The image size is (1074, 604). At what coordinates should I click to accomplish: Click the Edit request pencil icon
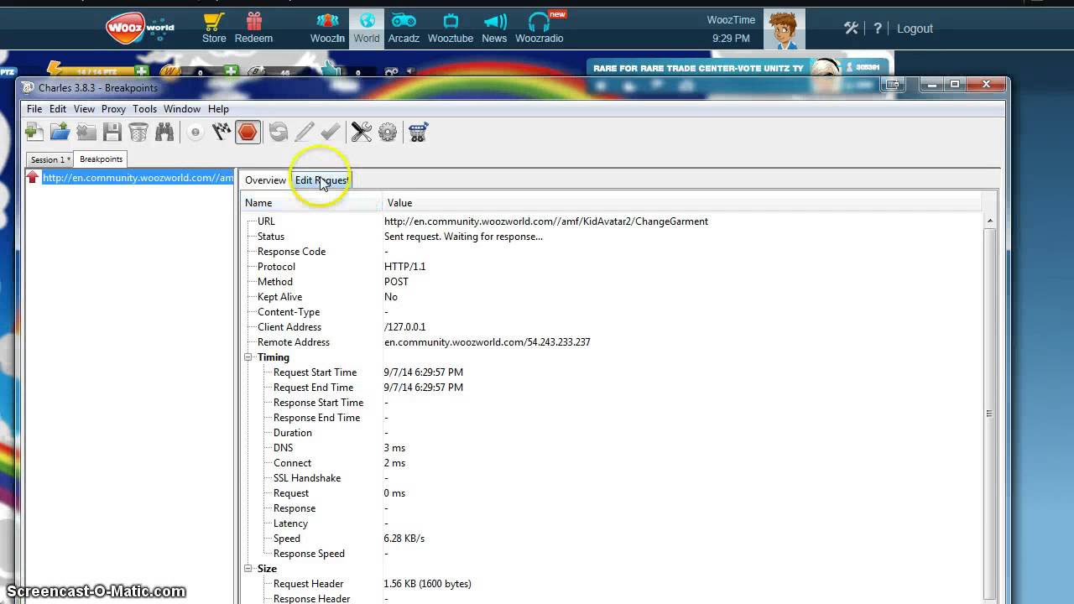305,132
